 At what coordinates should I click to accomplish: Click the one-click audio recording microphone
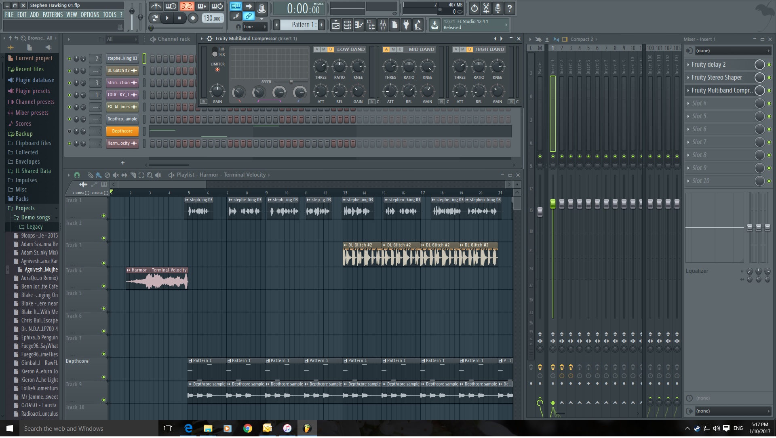pyautogui.click(x=498, y=8)
